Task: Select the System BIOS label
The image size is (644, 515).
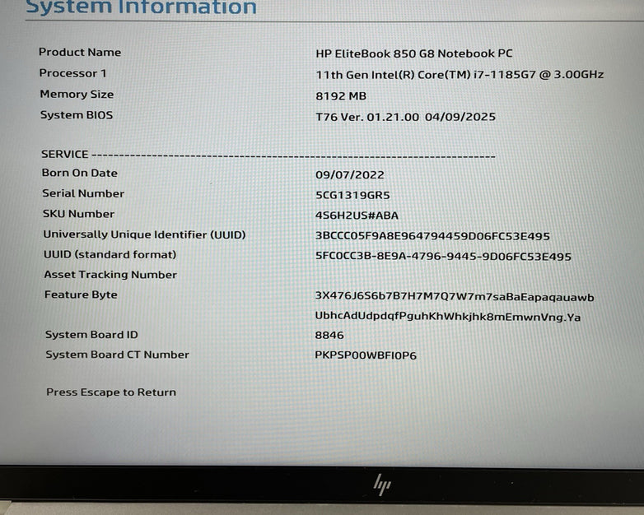Action: (77, 115)
